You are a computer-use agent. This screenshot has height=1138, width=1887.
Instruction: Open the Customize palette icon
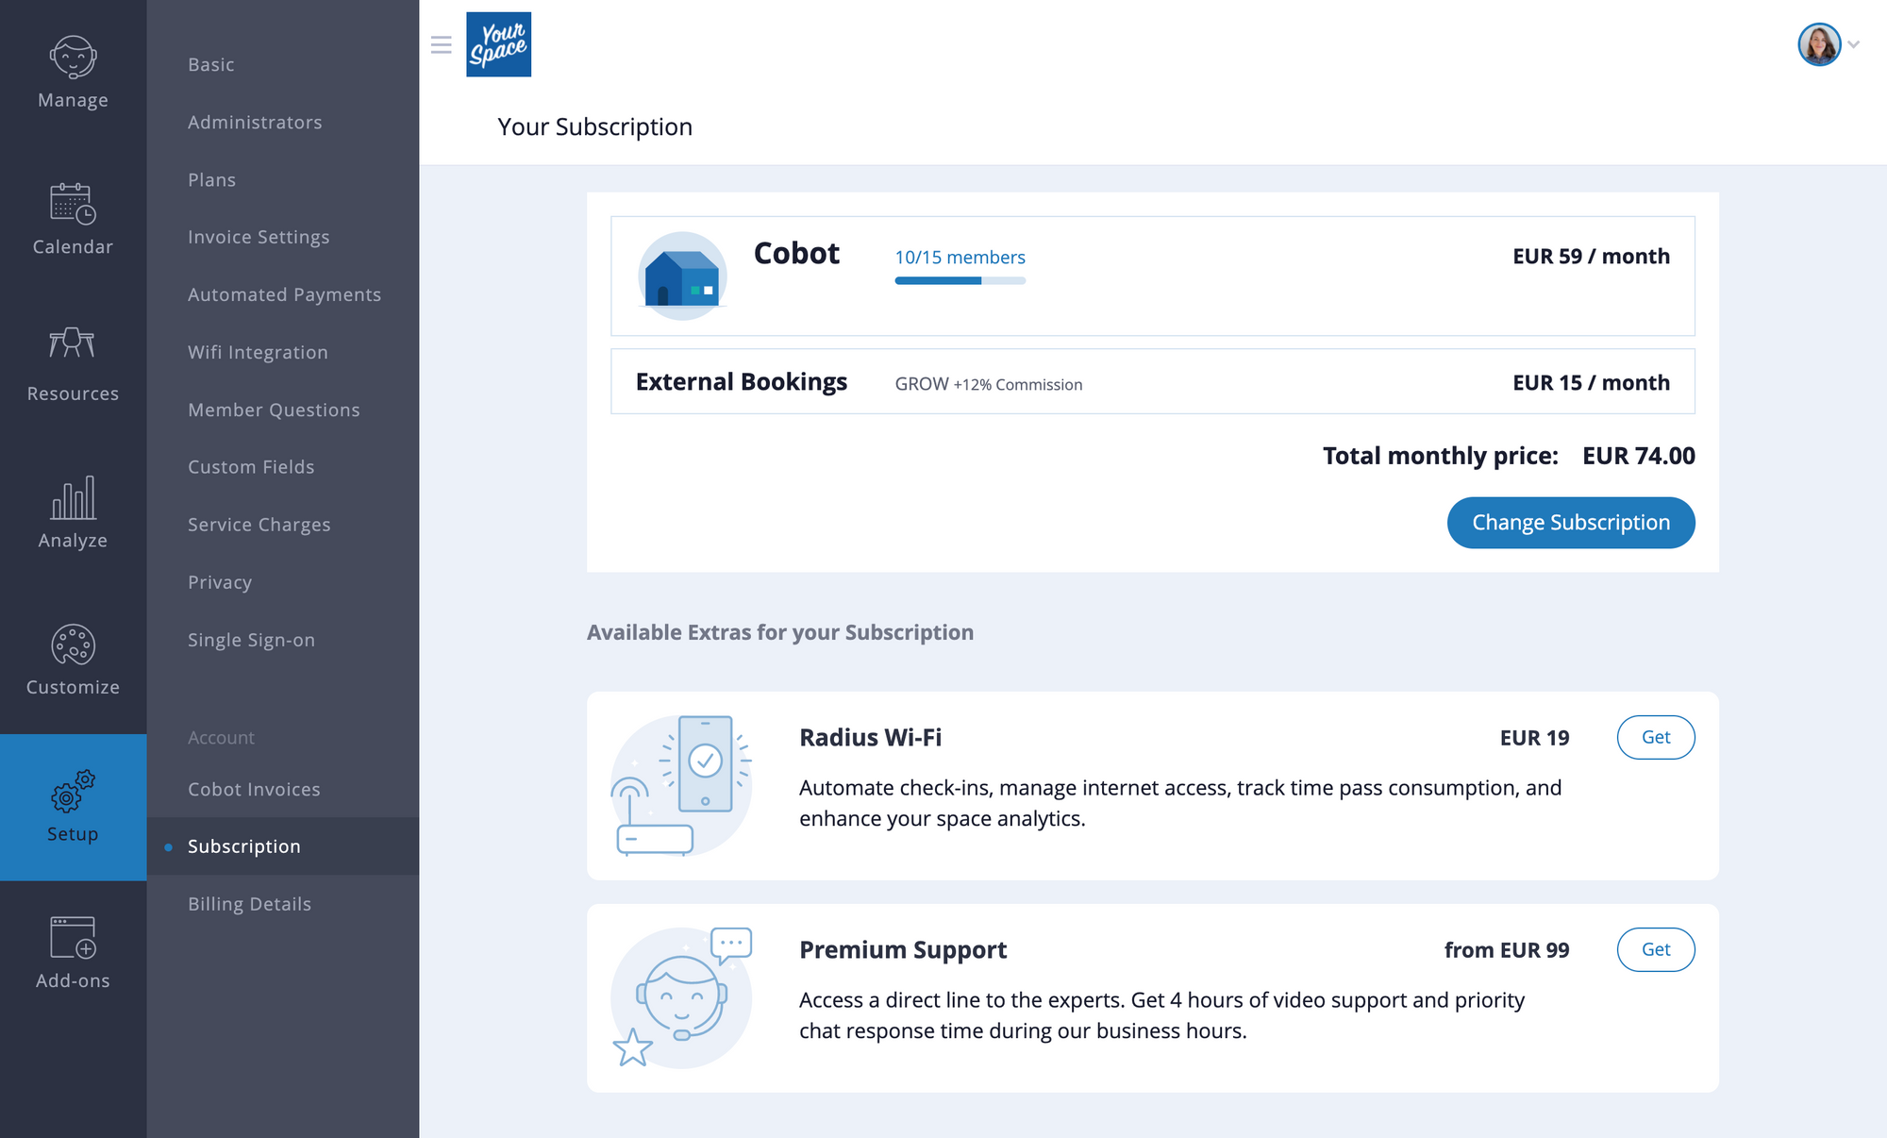pyautogui.click(x=73, y=645)
